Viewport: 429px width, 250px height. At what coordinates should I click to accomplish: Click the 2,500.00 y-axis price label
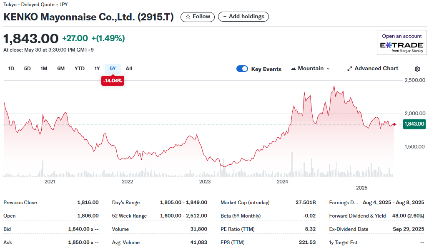(415, 80)
